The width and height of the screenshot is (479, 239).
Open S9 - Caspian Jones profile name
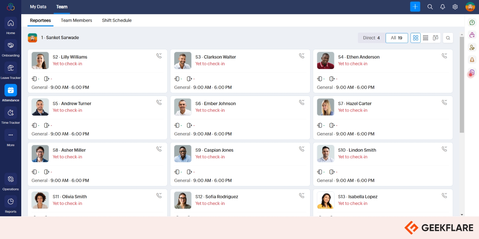(x=214, y=150)
